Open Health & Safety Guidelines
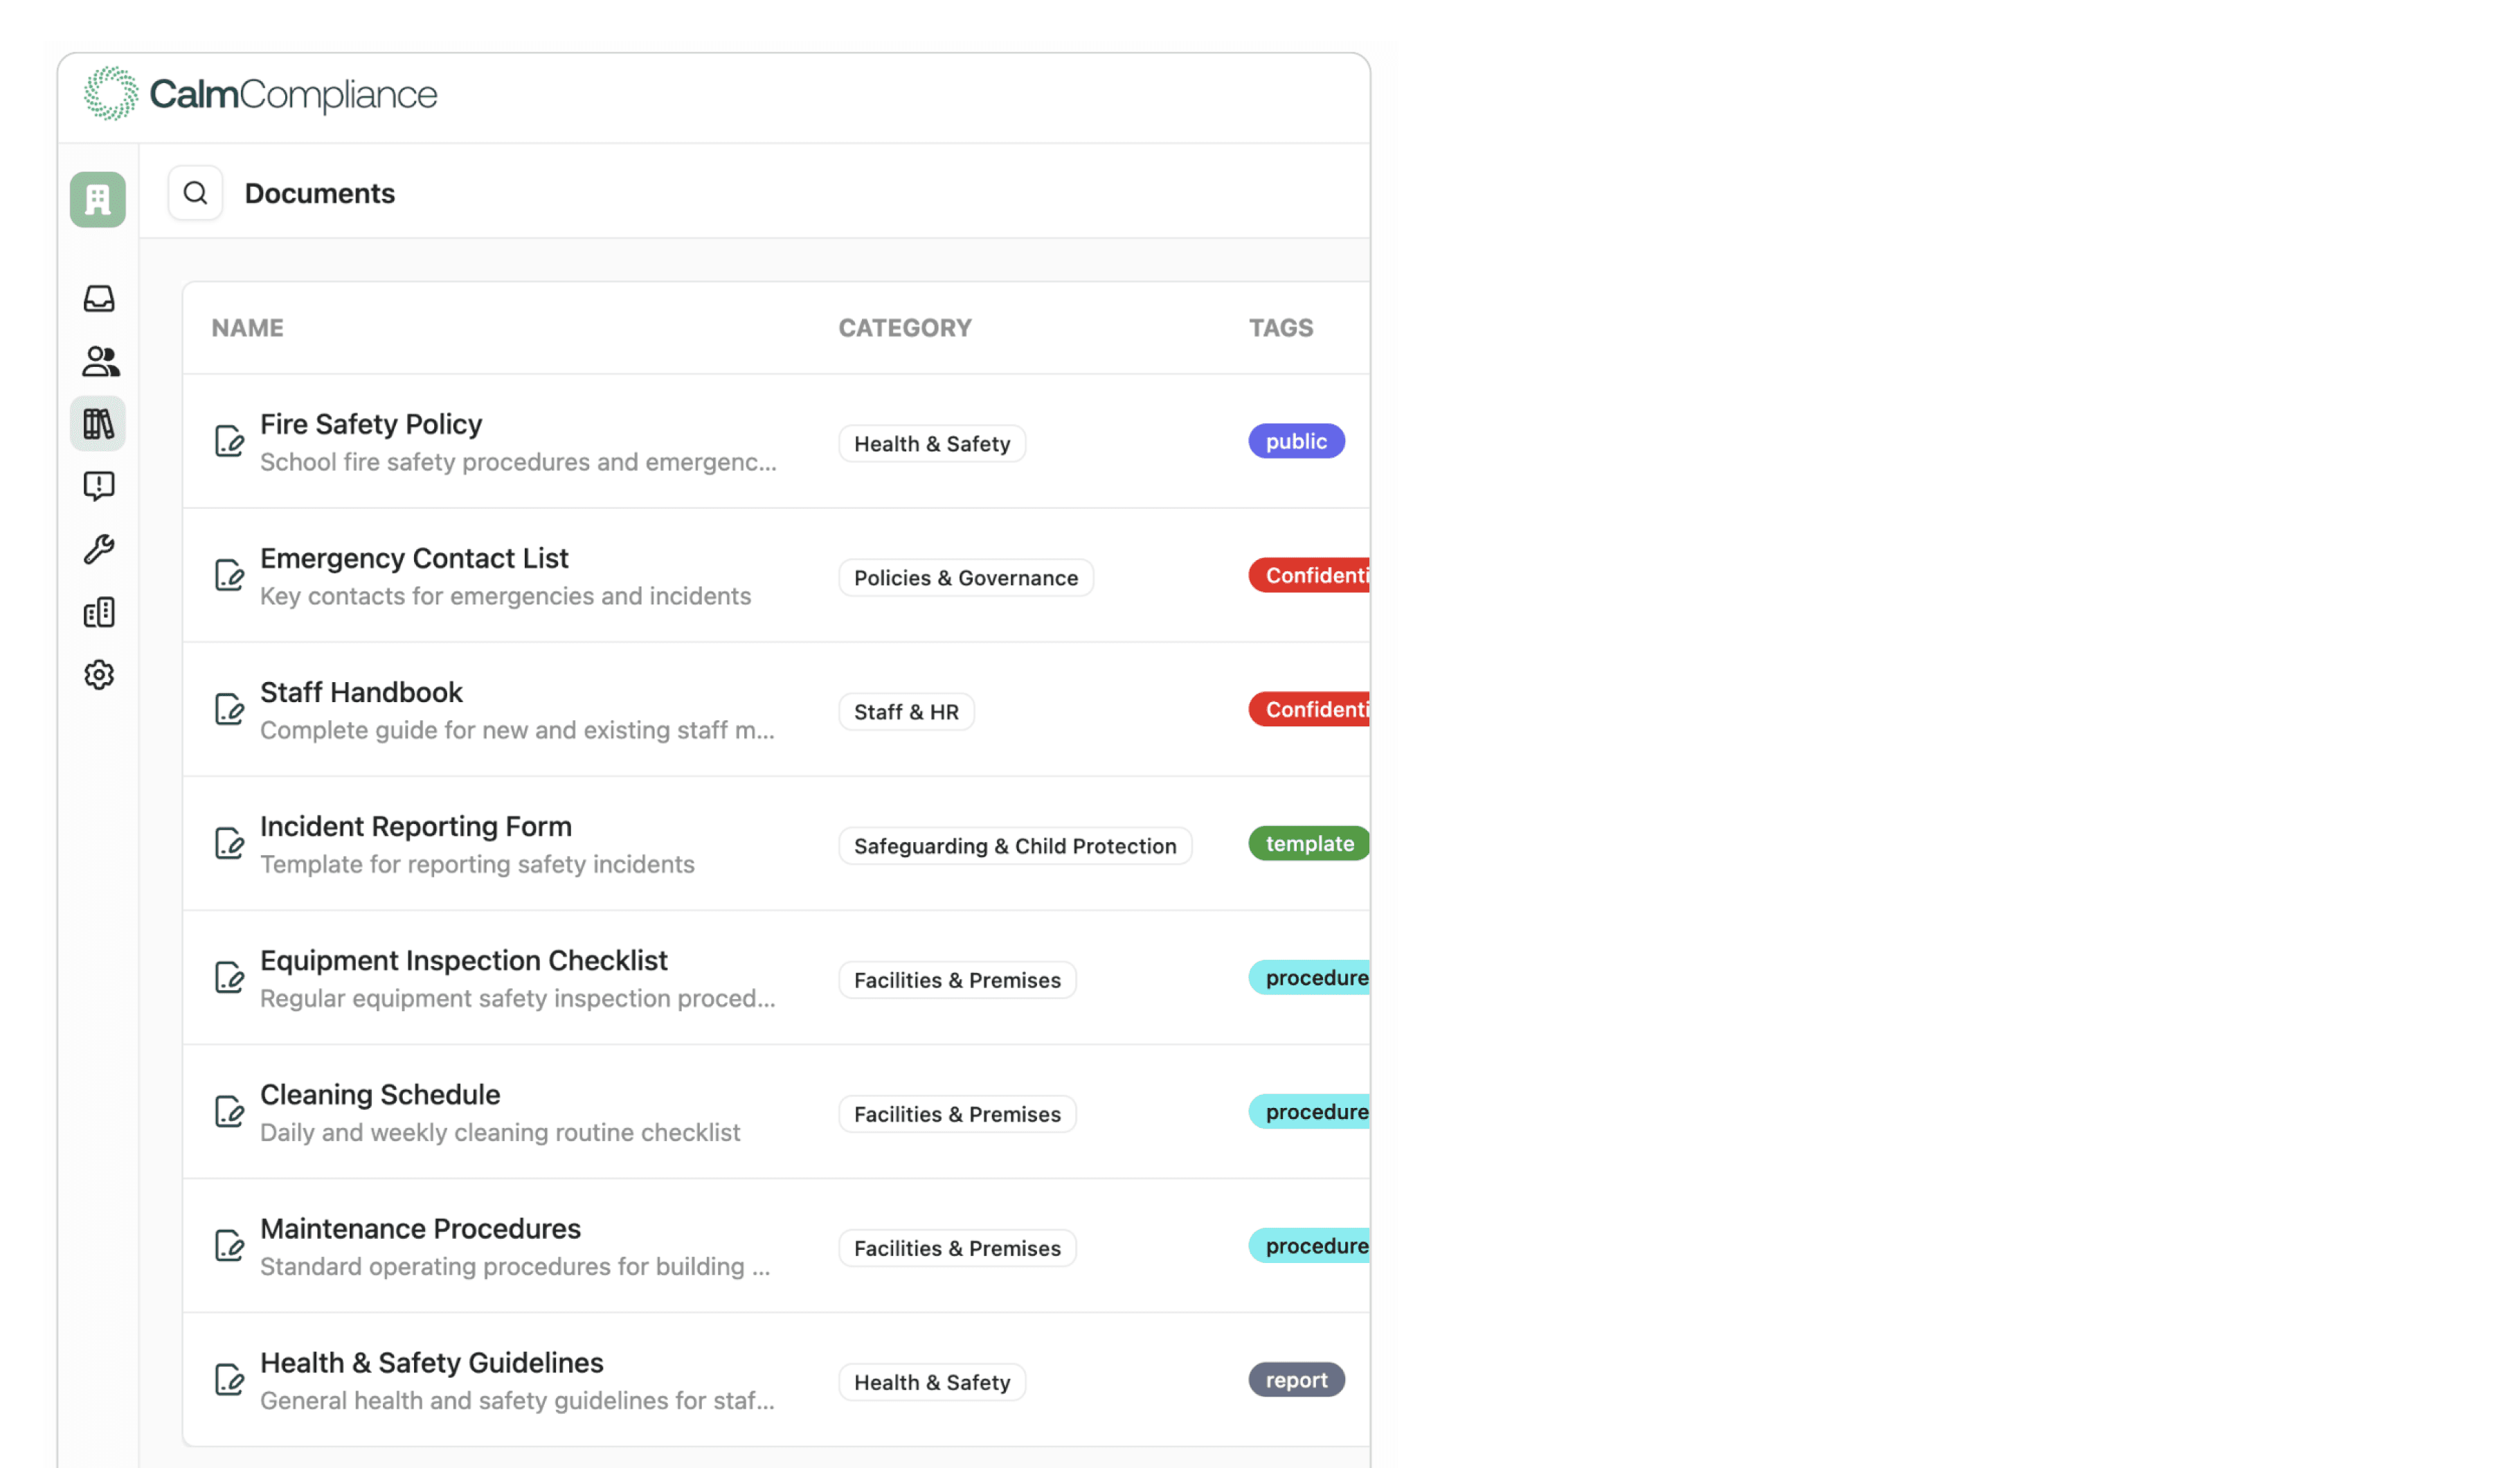This screenshot has height=1468, width=2520. pos(431,1362)
